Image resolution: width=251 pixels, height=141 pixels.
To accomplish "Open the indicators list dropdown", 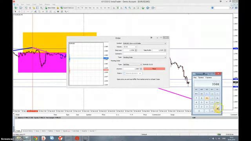I will pyautogui.click(x=143, y=8).
